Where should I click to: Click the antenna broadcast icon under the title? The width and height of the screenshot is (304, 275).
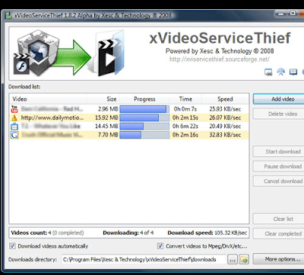(280, 72)
